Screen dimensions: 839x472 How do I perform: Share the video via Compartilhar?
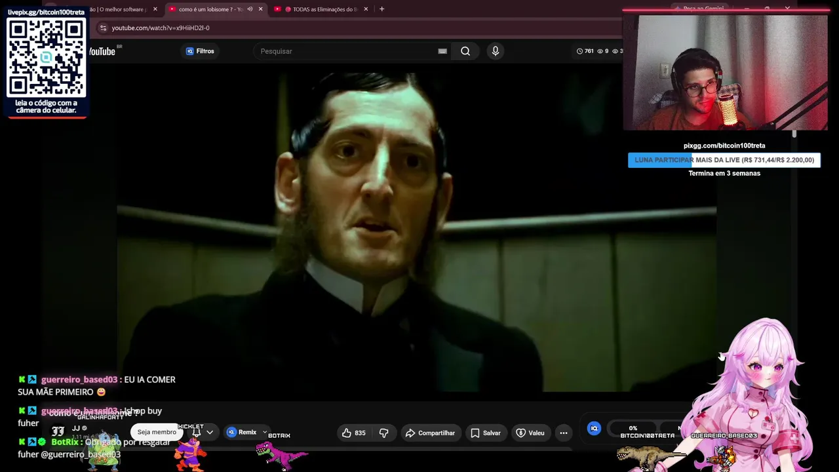click(430, 433)
